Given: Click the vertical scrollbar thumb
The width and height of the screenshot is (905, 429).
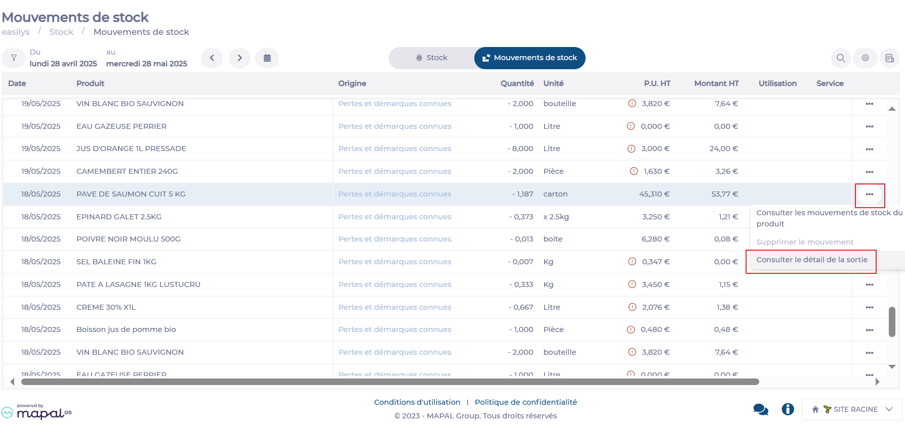Looking at the screenshot, I should [892, 321].
